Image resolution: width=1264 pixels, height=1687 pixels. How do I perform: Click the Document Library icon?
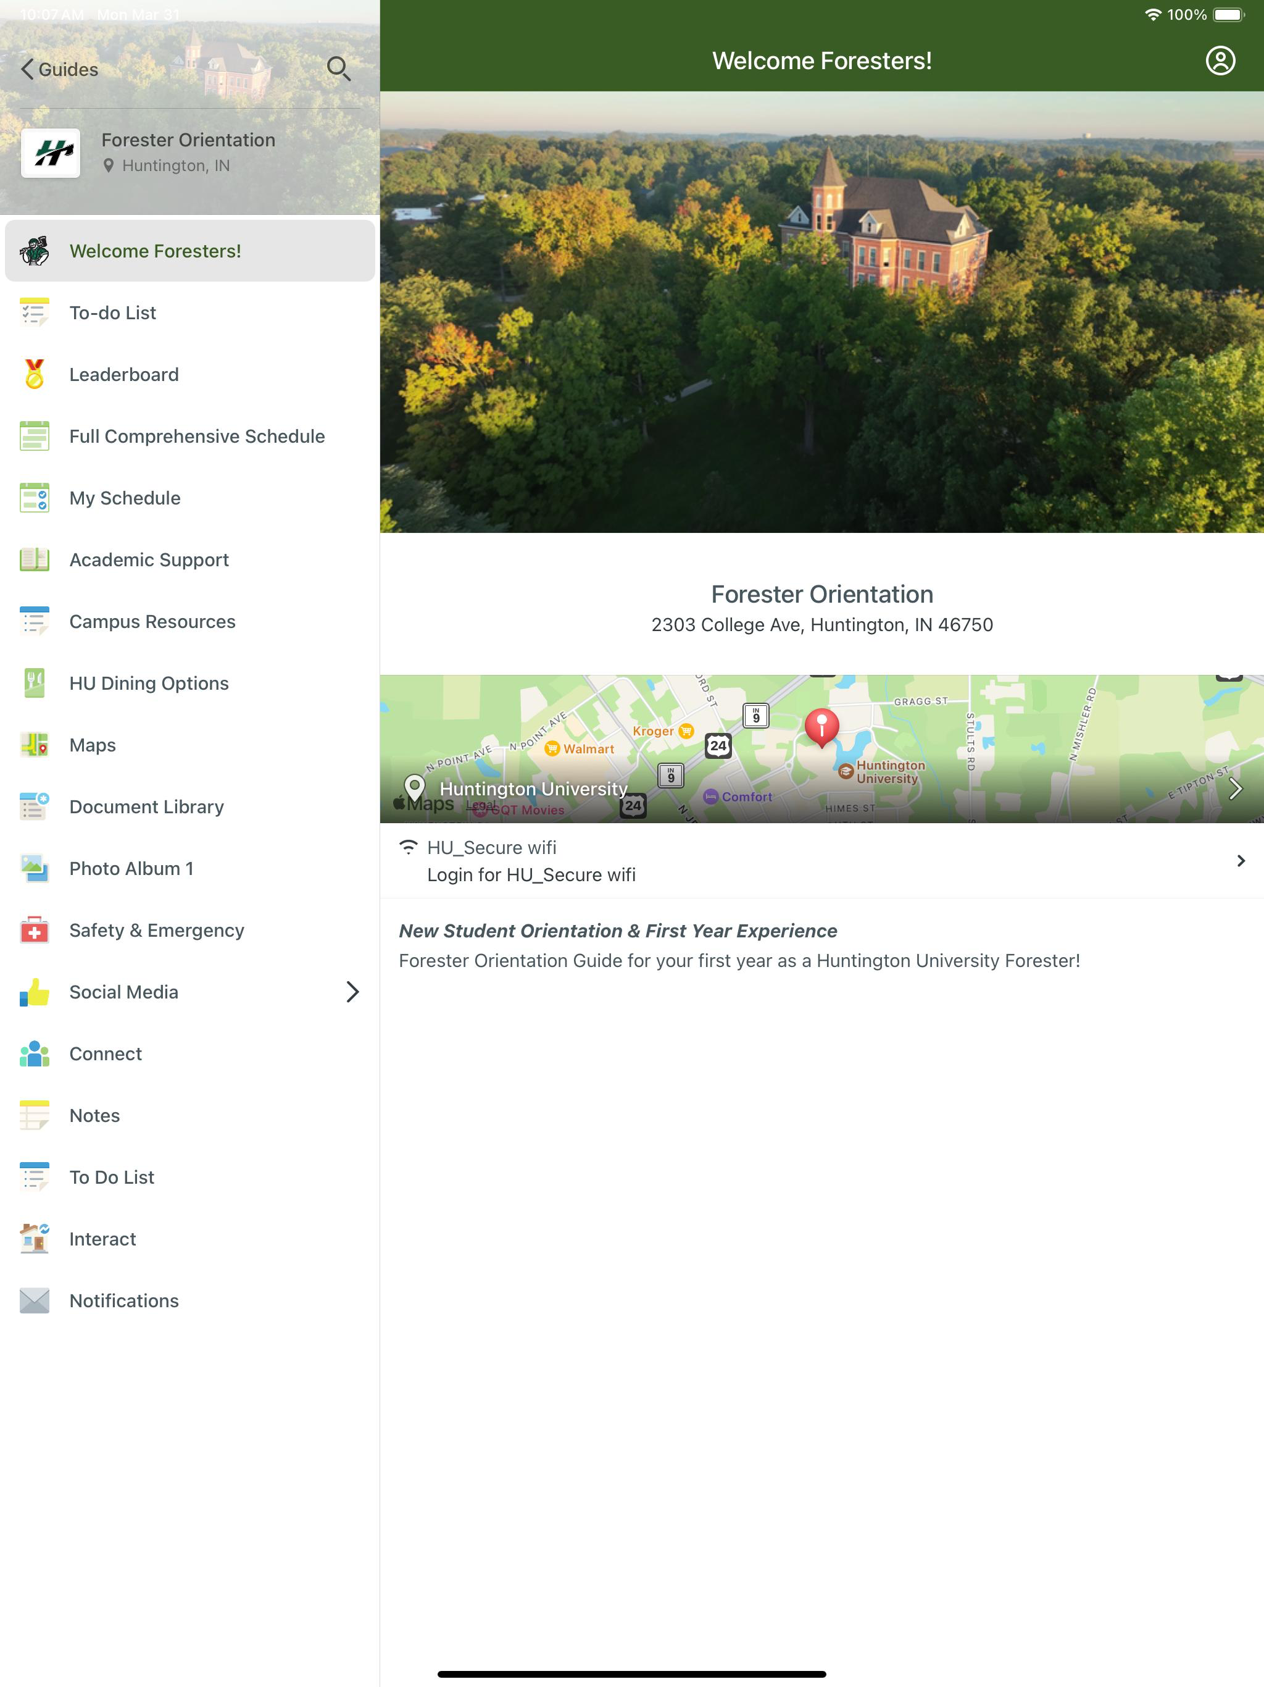[35, 807]
